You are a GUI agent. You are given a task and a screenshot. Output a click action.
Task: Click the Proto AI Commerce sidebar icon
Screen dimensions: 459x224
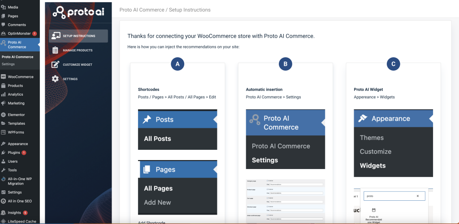[x=3, y=43]
